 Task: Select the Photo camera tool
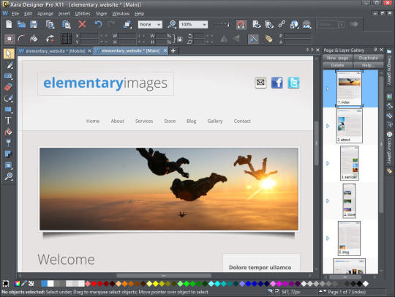[x=8, y=76]
